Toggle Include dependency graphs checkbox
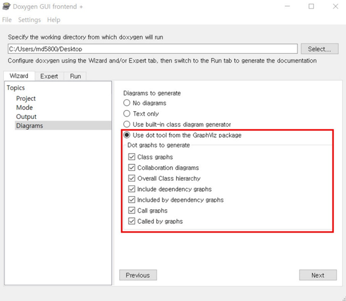This screenshot has height=301, width=346. (132, 189)
